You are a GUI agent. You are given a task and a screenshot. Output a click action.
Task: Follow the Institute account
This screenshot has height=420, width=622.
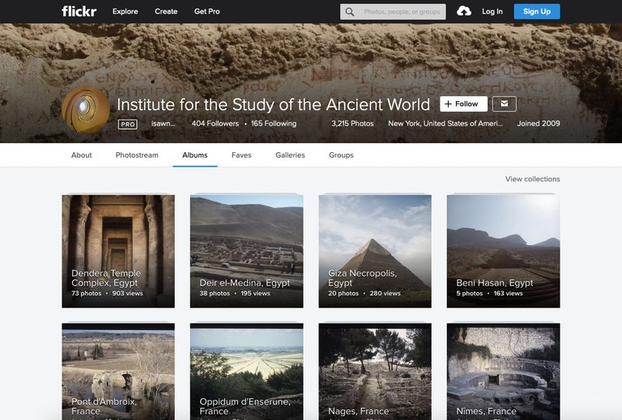pos(463,104)
